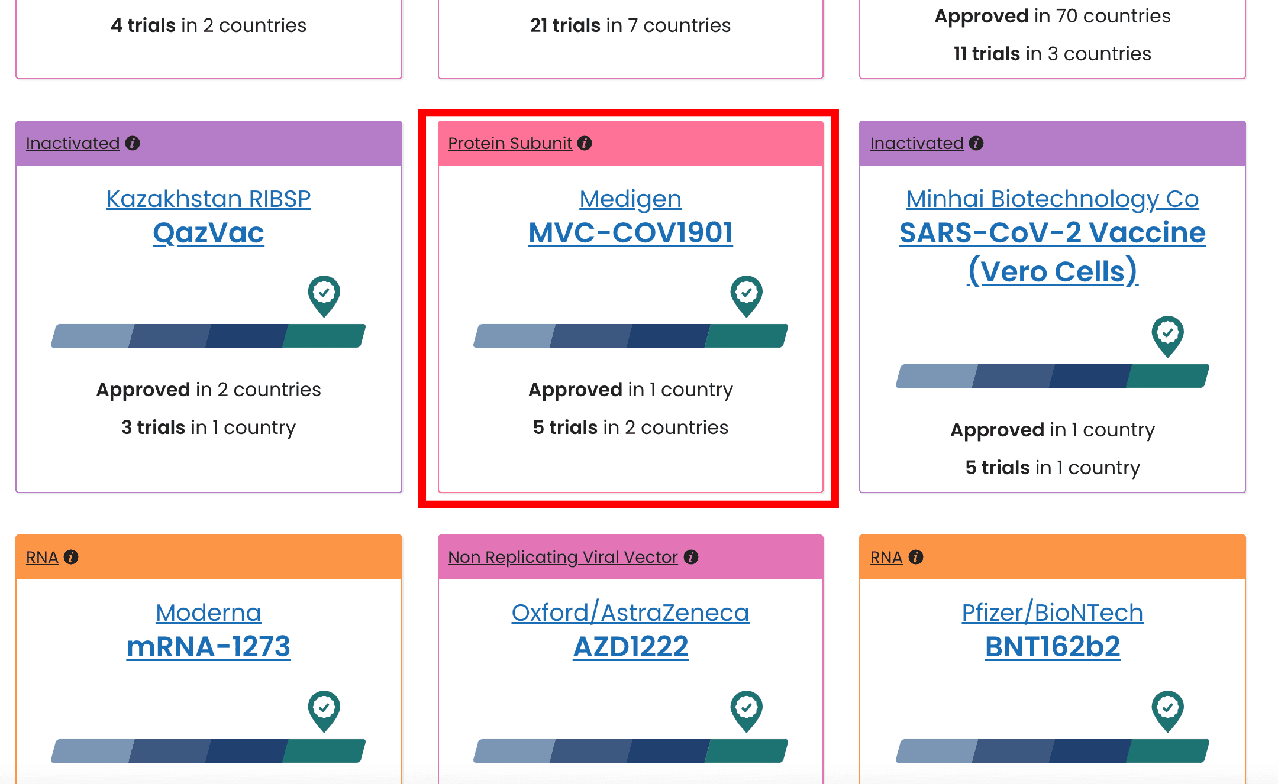
Task: Click approval marker pin on MVC-COV1901 card
Action: click(746, 296)
